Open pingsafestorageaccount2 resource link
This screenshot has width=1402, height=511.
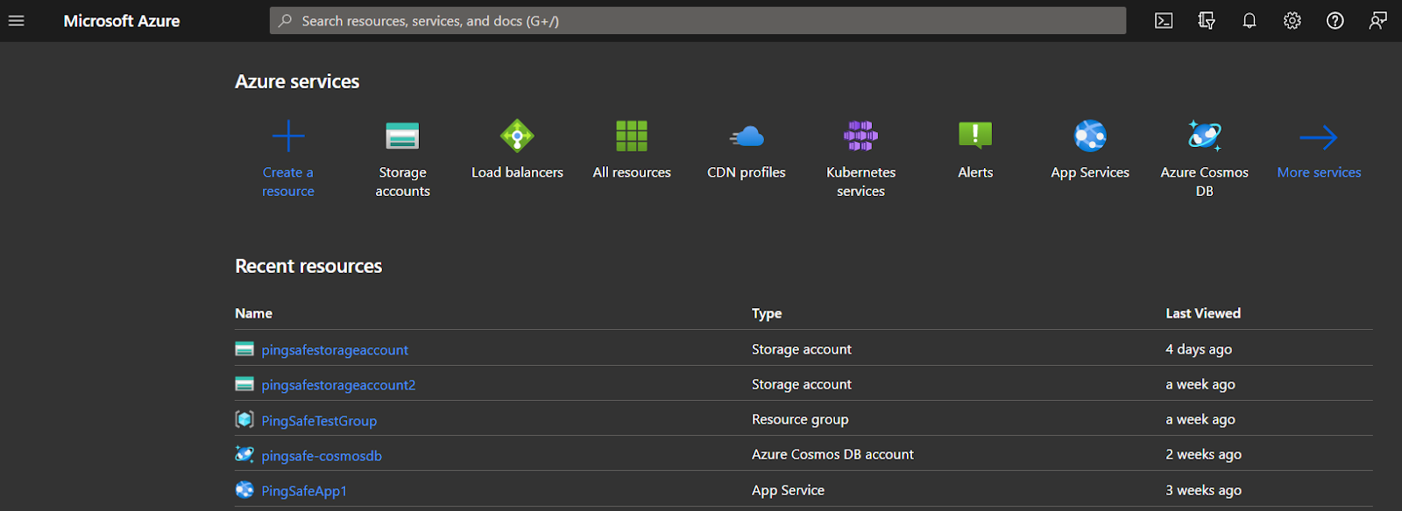[338, 385]
